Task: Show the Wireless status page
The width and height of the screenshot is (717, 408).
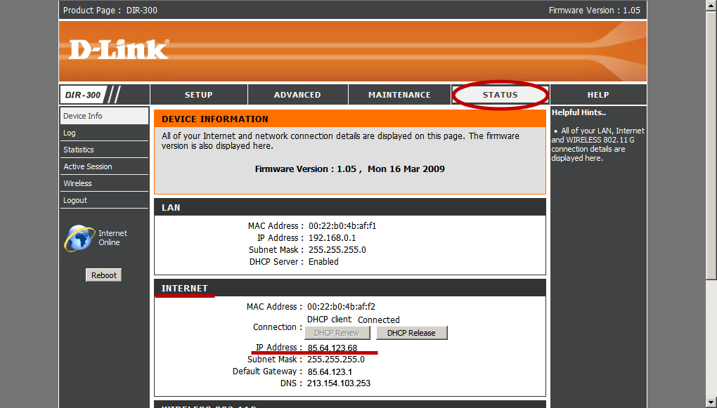Action: click(x=78, y=183)
